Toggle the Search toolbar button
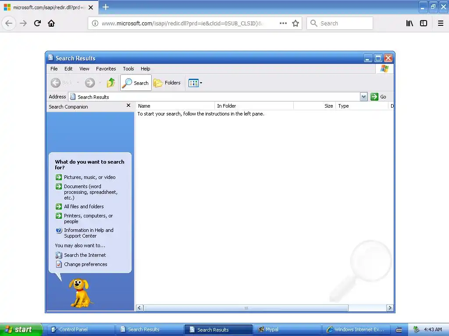The height and width of the screenshot is (336, 449). pyautogui.click(x=136, y=83)
